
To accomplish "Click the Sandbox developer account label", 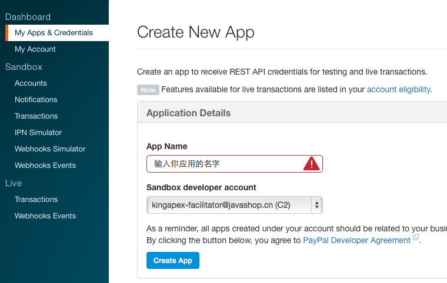I will coord(201,187).
